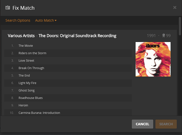Screen dimensions: 182x135
Task: Select track Break On Through
Action: coord(68,68)
